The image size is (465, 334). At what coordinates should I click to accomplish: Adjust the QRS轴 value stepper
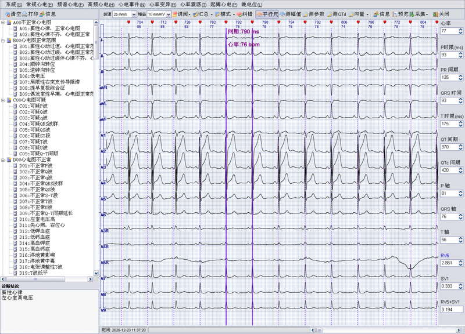pos(460,216)
